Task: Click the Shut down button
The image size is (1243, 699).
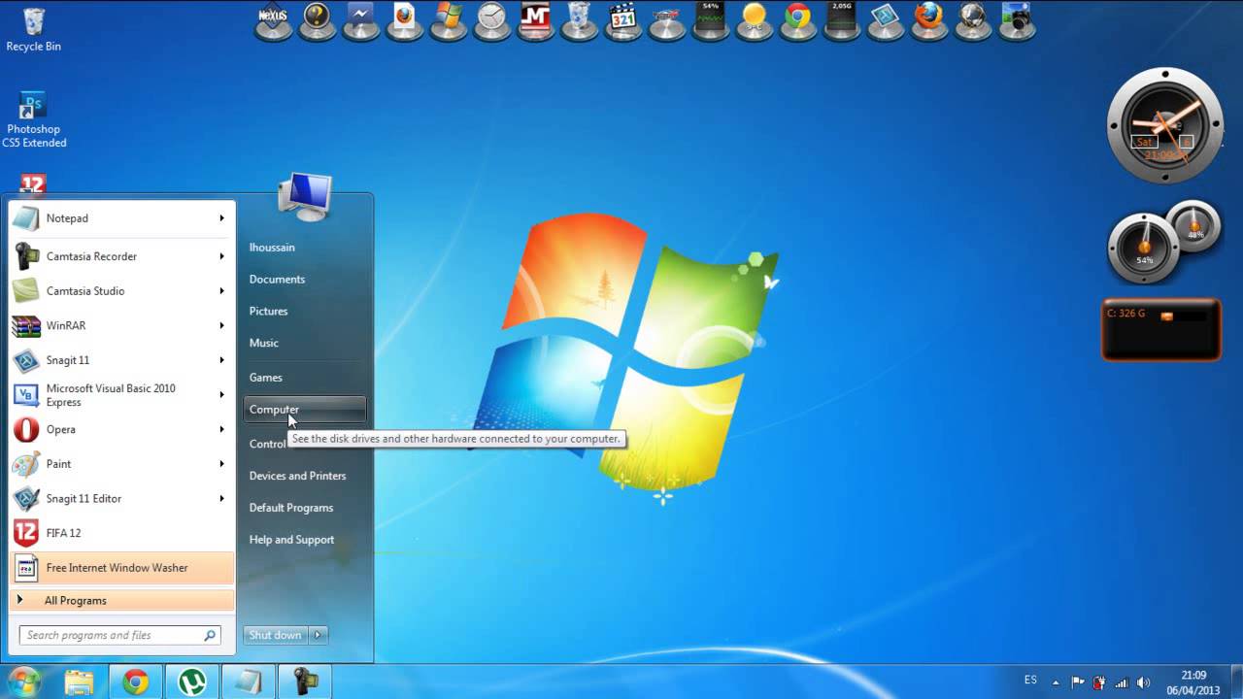Action: [x=276, y=635]
